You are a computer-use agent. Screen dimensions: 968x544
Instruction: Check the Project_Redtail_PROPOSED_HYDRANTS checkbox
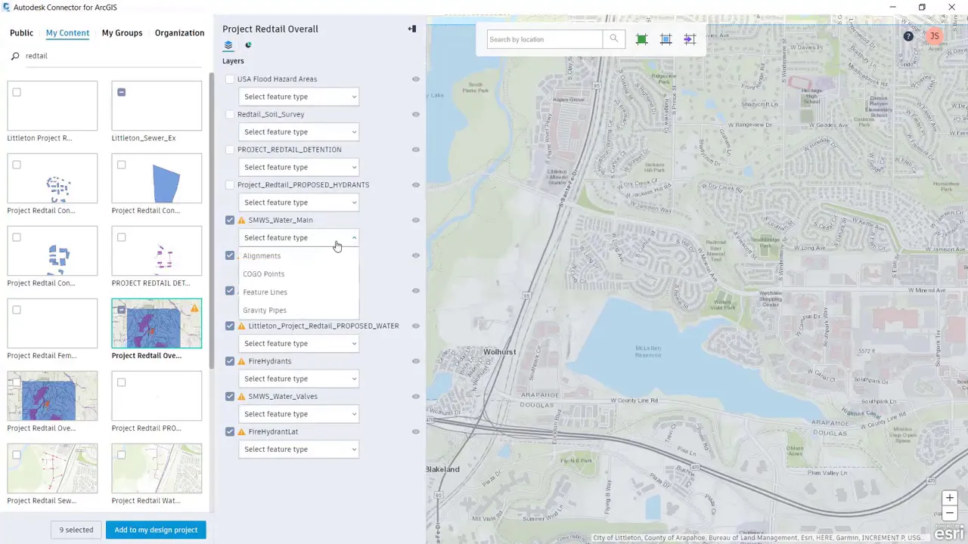[x=230, y=185]
